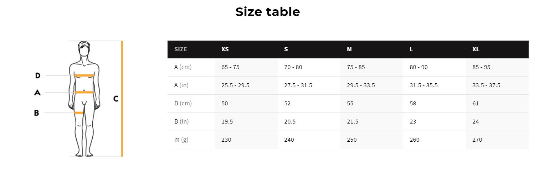The height and width of the screenshot is (173, 560).
Task: Click the D chest measurement label
Action: 38,75
